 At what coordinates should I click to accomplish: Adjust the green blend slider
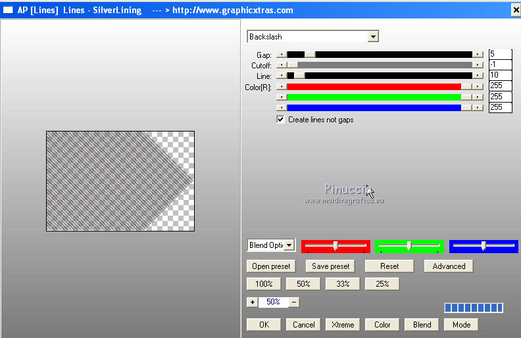coord(409,246)
